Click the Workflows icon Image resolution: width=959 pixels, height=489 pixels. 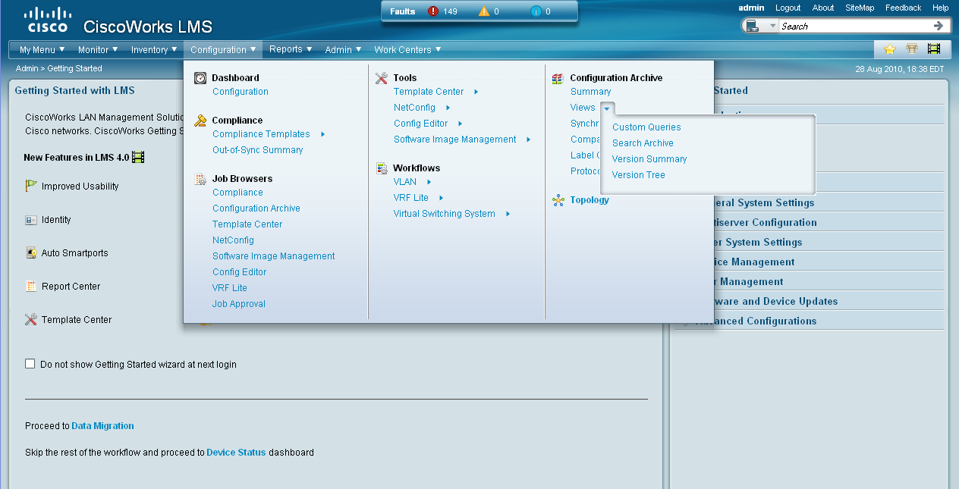pos(382,168)
